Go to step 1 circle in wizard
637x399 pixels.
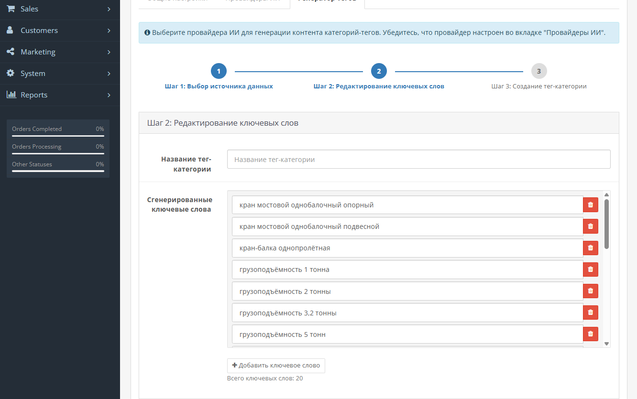(x=219, y=71)
